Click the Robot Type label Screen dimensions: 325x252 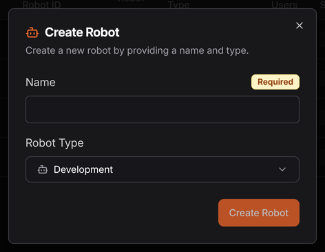point(54,143)
